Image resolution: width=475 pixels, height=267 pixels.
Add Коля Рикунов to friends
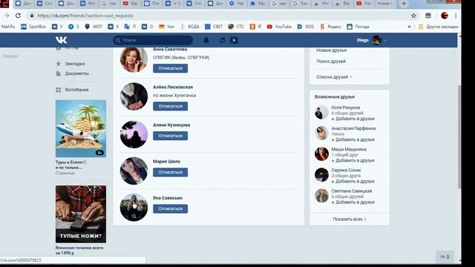pyautogui.click(x=353, y=119)
